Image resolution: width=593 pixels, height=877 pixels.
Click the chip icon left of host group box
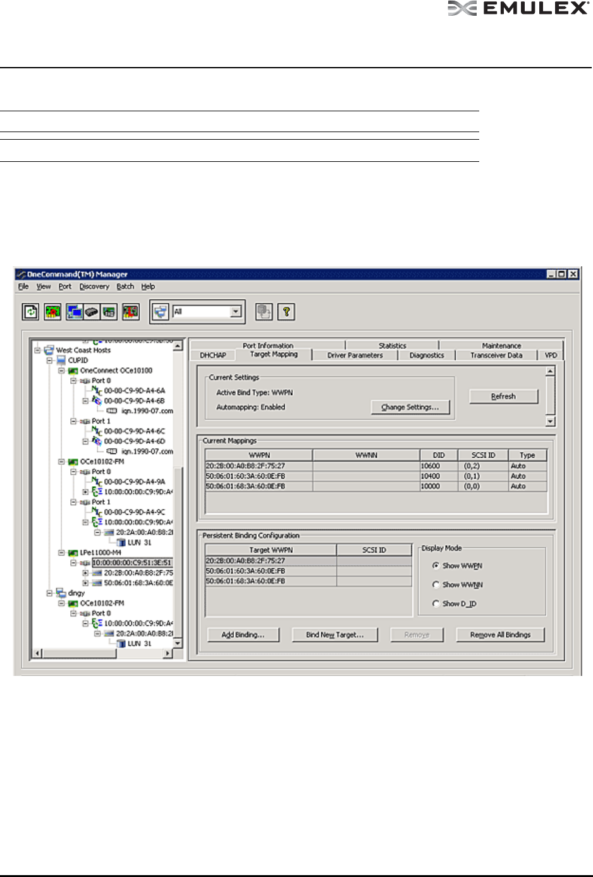point(131,312)
